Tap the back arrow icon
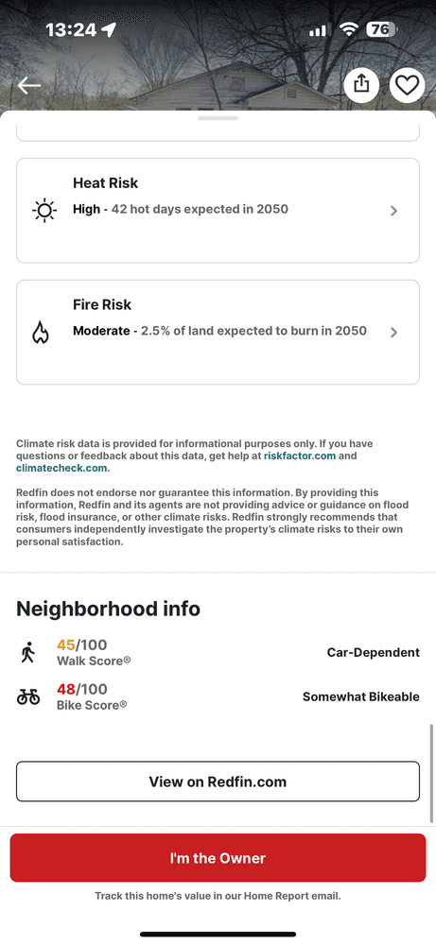Image resolution: width=436 pixels, height=945 pixels. [29, 86]
